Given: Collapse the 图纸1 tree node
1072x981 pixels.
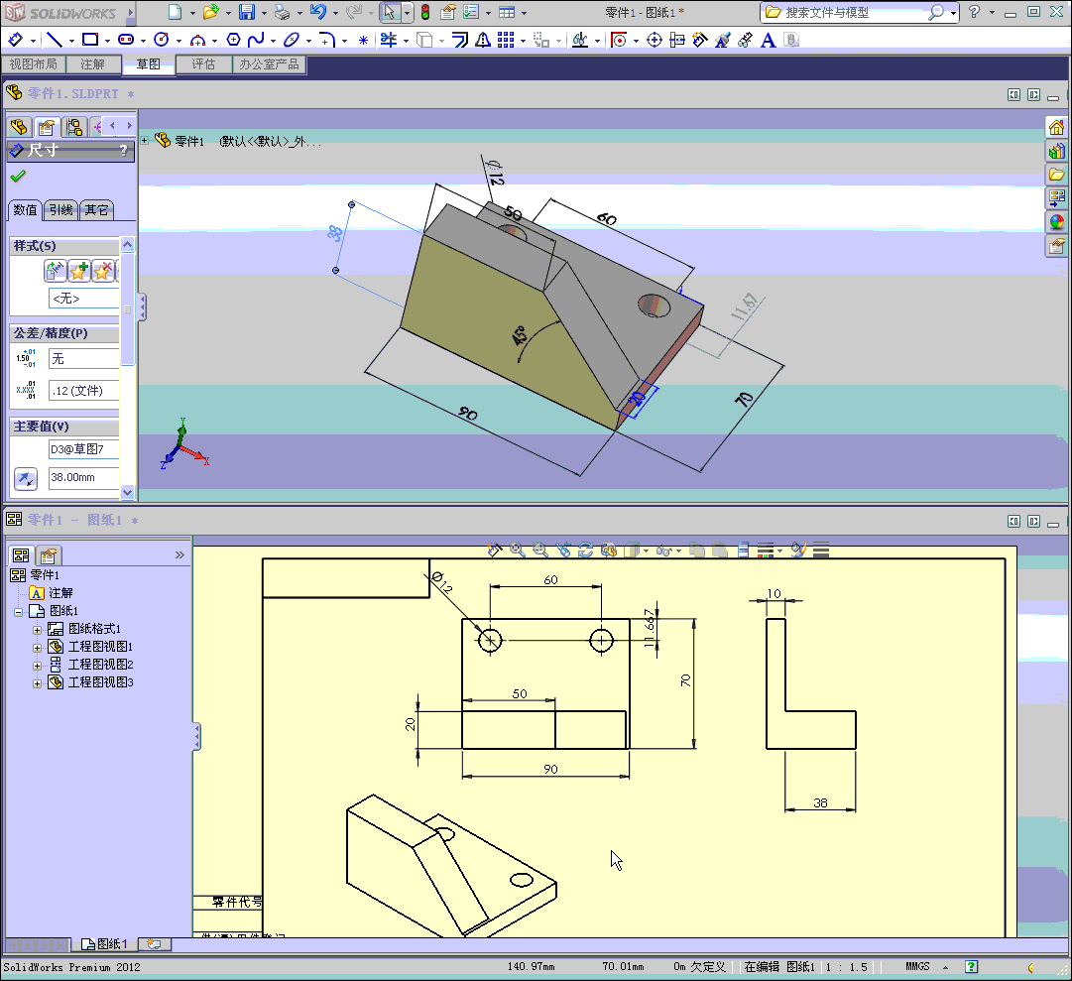Looking at the screenshot, I should [x=19, y=612].
